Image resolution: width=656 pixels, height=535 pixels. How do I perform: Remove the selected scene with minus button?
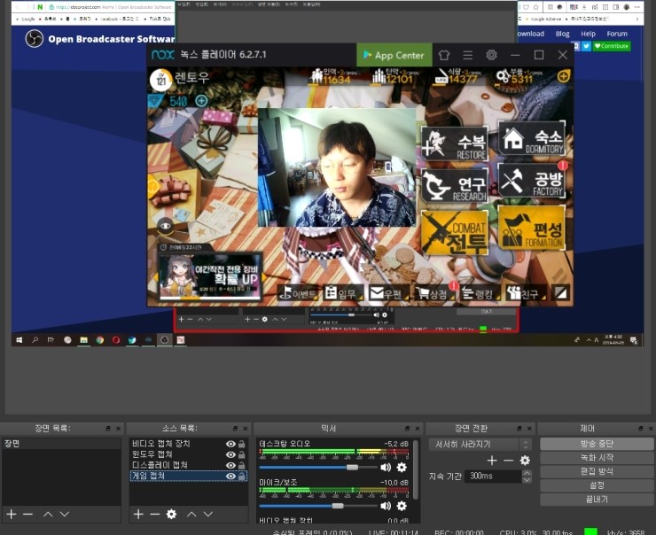[x=28, y=514]
